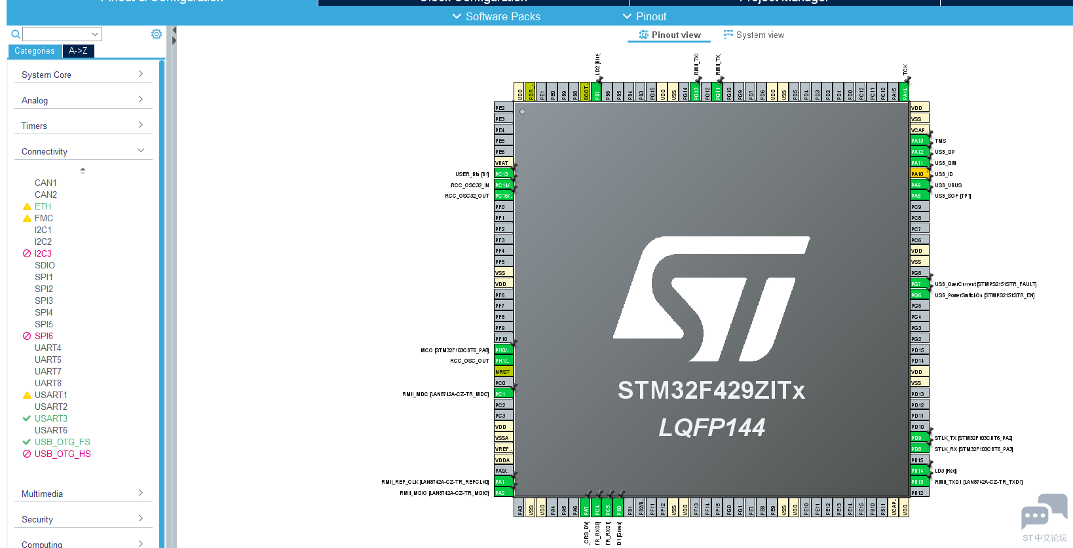1073x548 pixels.
Task: Click pin PG7 USB_OverCurrent
Action: (x=919, y=284)
